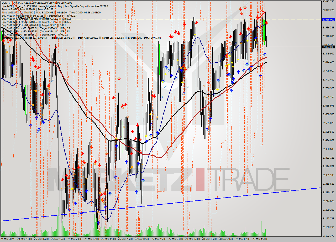Click 'Target 423: 68008.5' text
The width and height of the screenshot is (336, 242).
(87, 38)
